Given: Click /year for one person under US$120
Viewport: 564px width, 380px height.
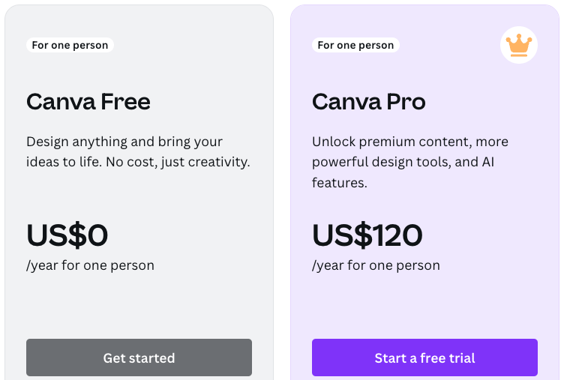Looking at the screenshot, I should [x=376, y=265].
